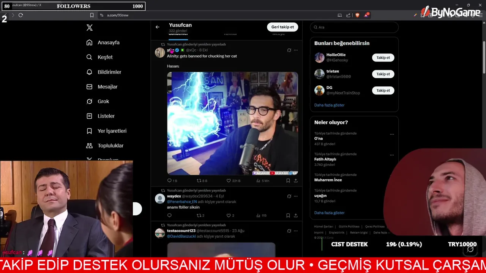Open the waydex post's three-dot menu
This screenshot has width=486, height=273.
coord(296,196)
